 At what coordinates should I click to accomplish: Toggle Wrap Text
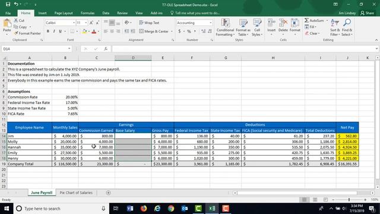click(x=149, y=23)
